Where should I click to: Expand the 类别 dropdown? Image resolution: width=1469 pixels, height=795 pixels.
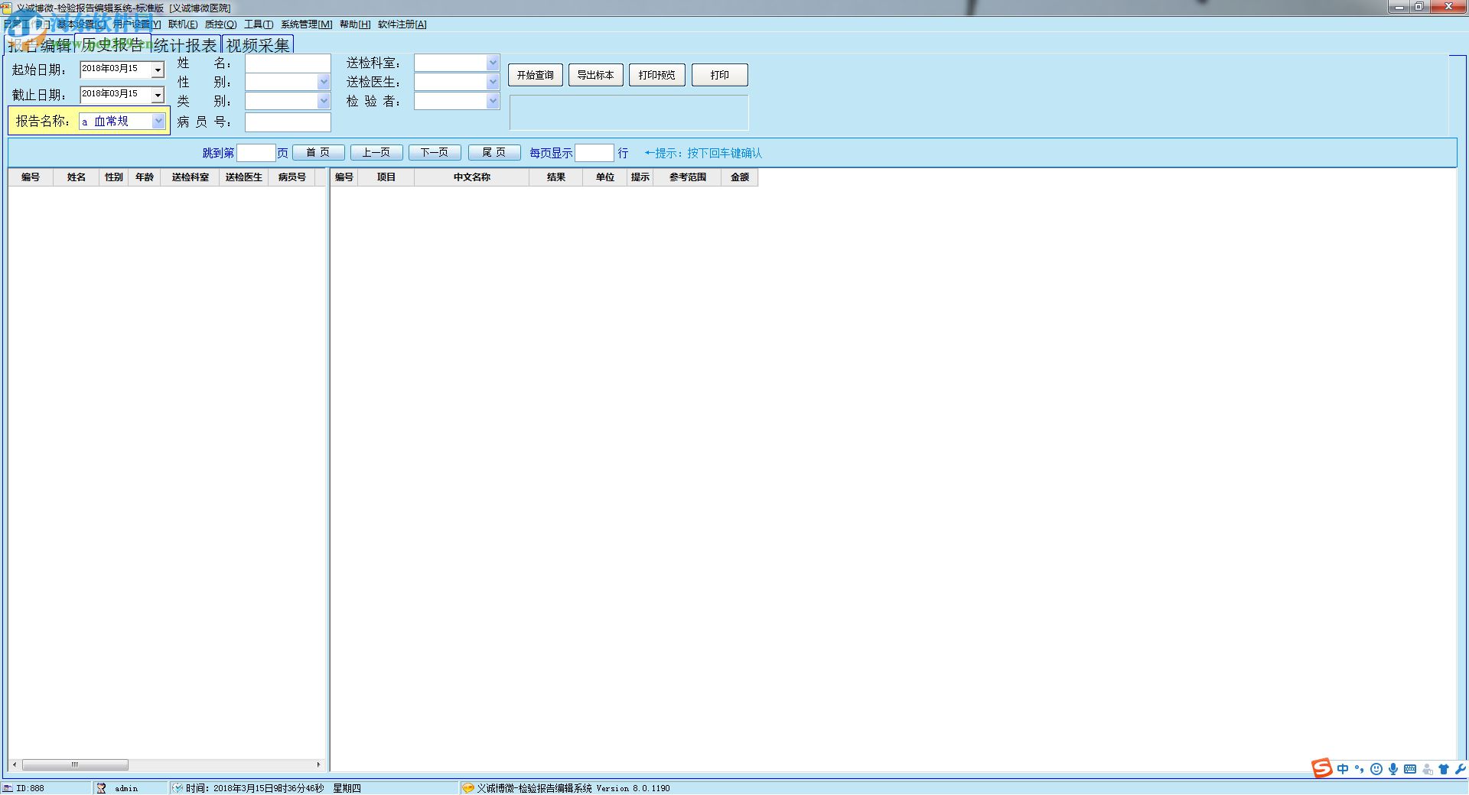pyautogui.click(x=324, y=101)
